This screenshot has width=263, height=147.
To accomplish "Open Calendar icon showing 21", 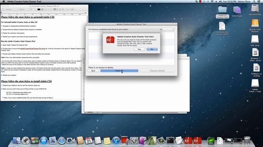I will tap(89, 140).
